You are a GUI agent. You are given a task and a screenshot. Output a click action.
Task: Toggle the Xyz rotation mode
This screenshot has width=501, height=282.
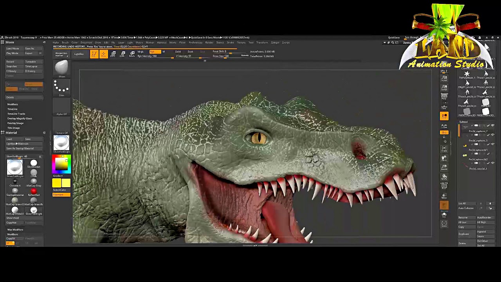coord(444,133)
